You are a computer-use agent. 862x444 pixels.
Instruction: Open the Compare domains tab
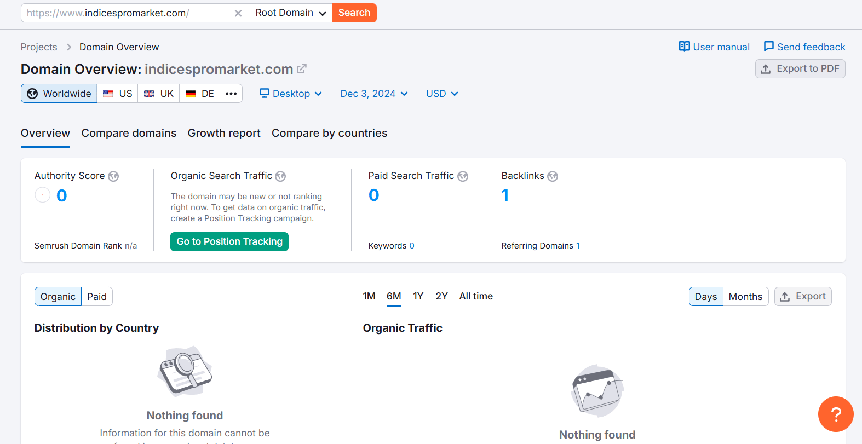129,133
